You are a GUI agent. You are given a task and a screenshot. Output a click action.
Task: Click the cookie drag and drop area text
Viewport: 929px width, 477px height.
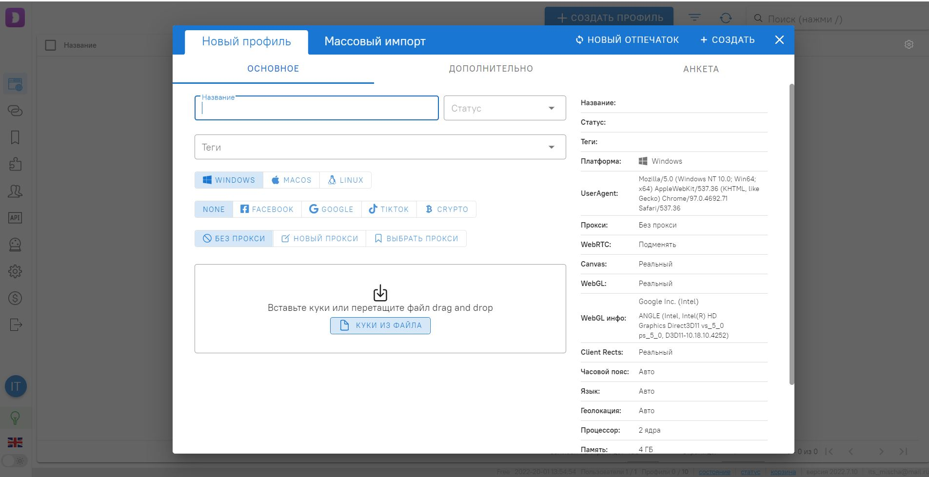(x=380, y=307)
